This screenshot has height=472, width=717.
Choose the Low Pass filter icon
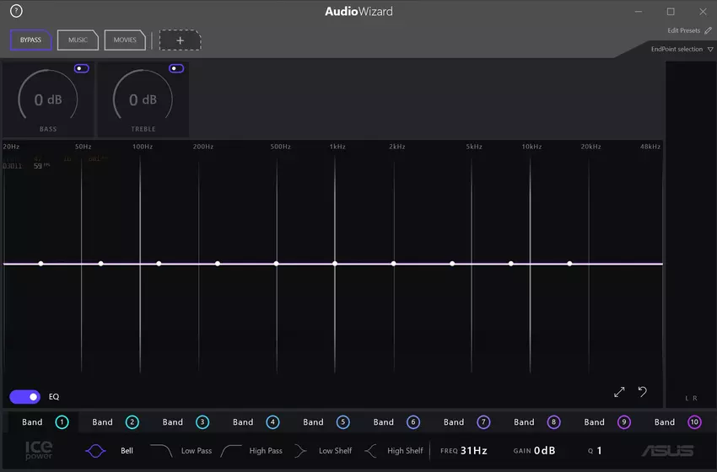[x=161, y=451]
